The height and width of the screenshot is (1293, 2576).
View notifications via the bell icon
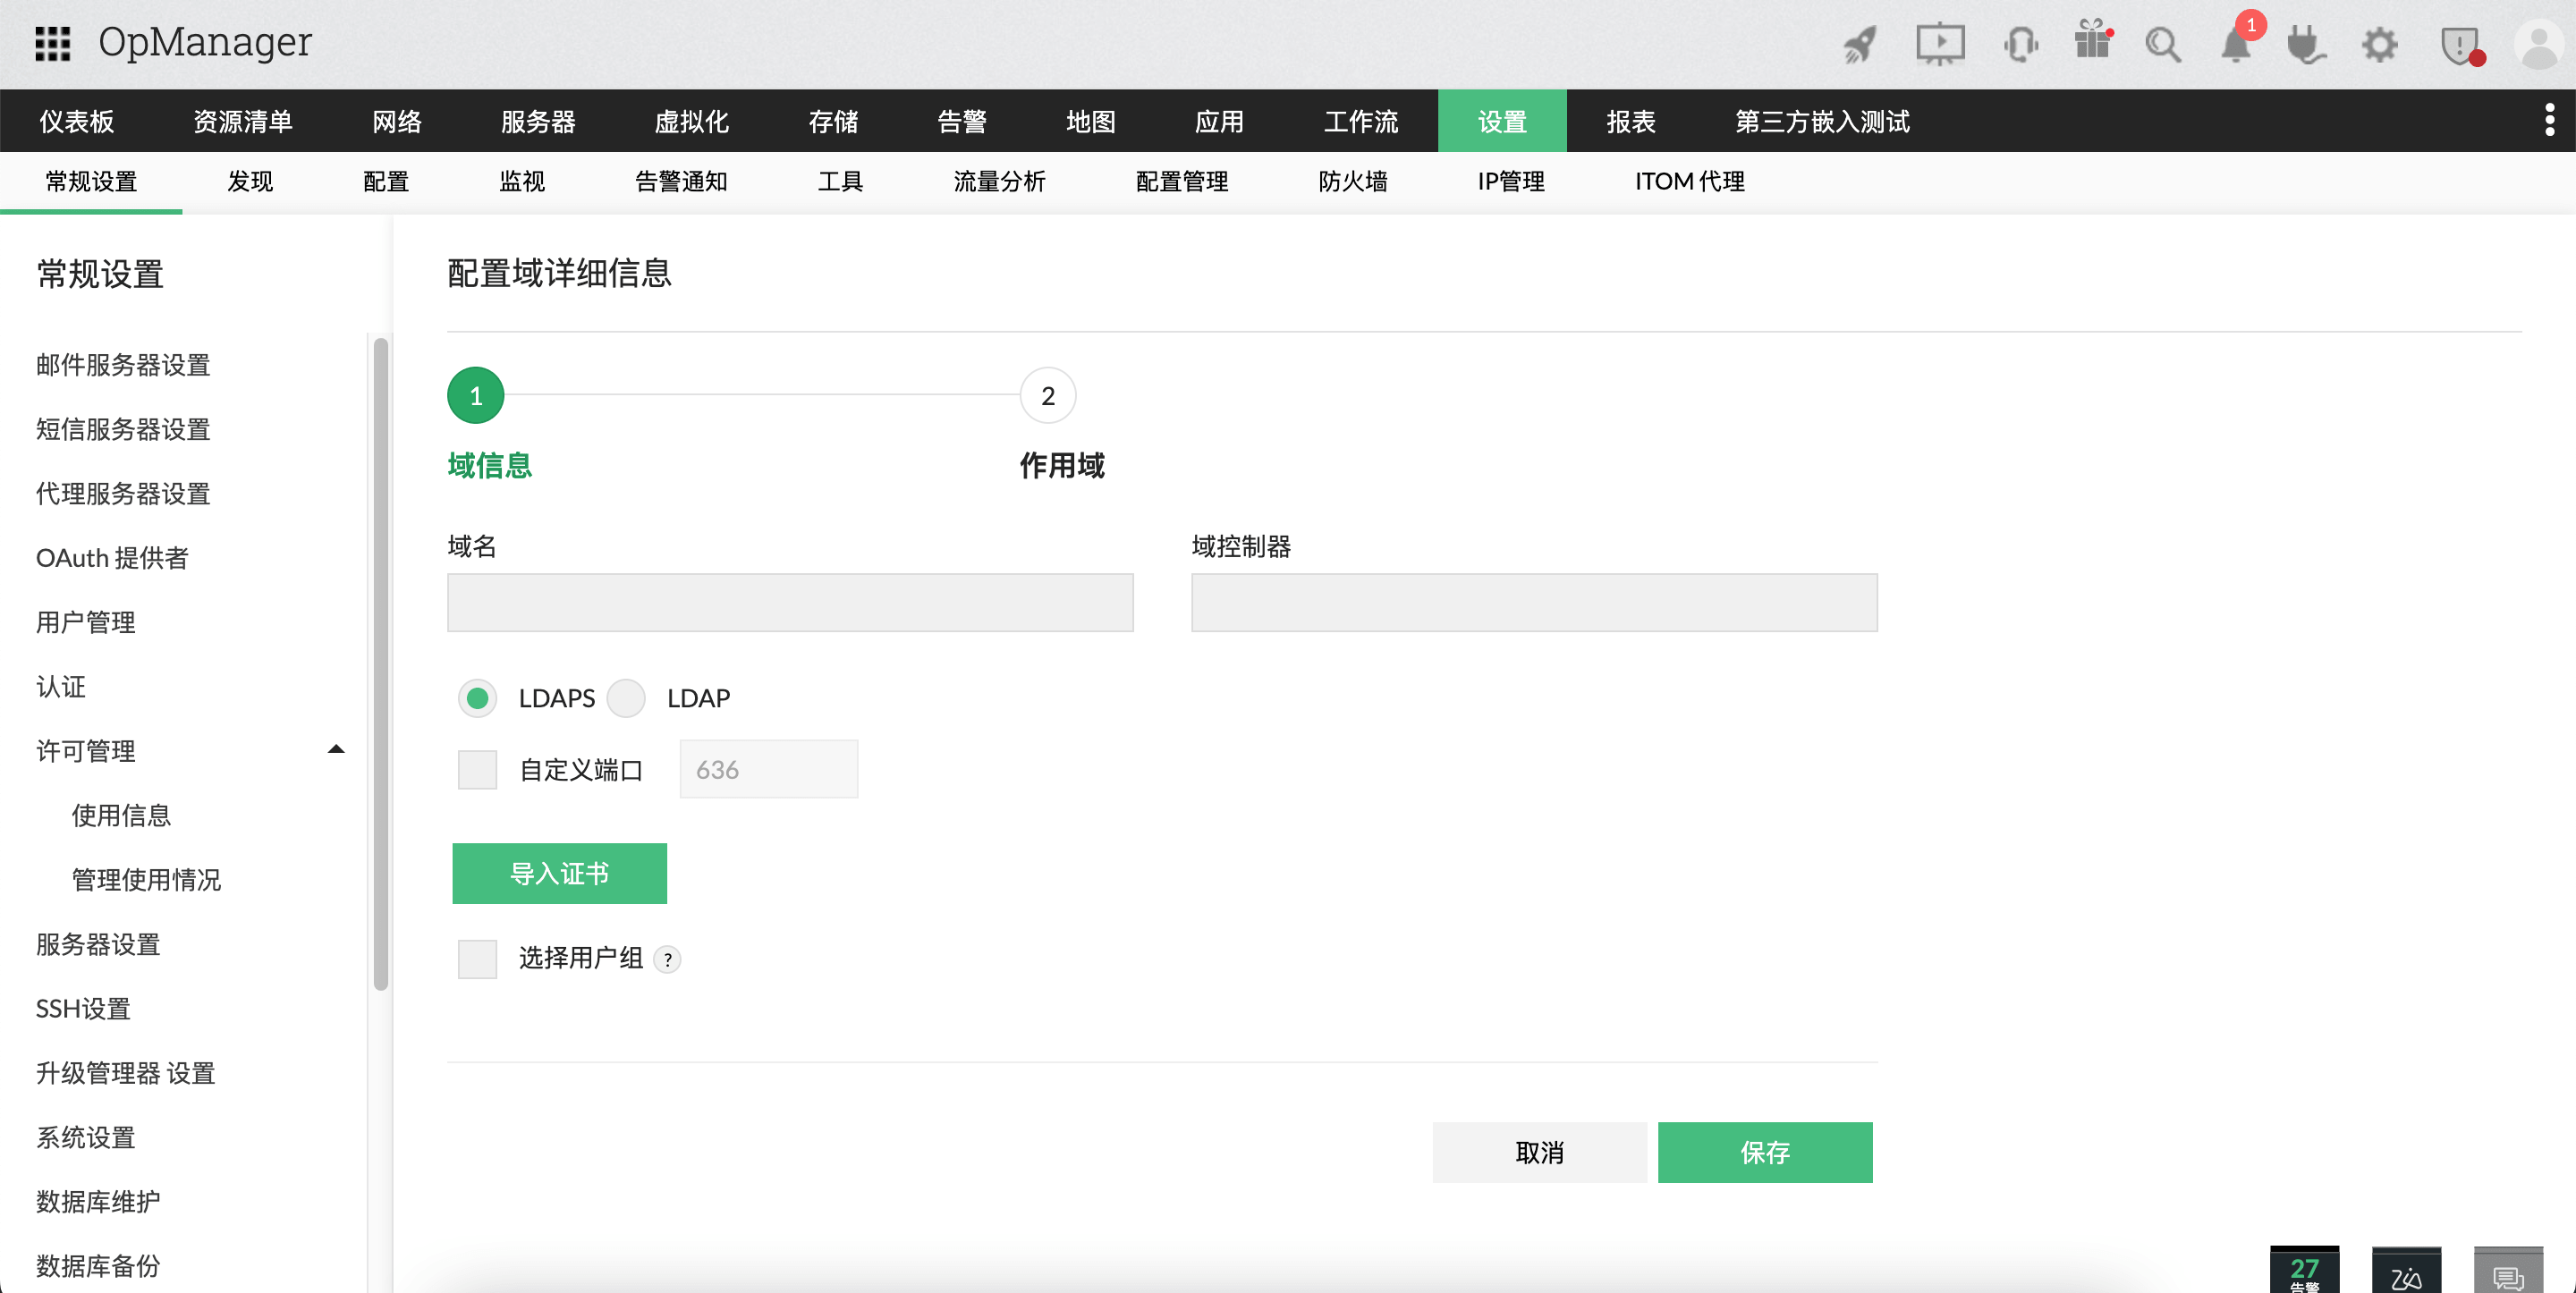tap(2237, 44)
